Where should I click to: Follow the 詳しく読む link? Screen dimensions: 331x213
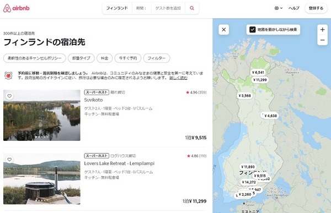tap(178, 78)
